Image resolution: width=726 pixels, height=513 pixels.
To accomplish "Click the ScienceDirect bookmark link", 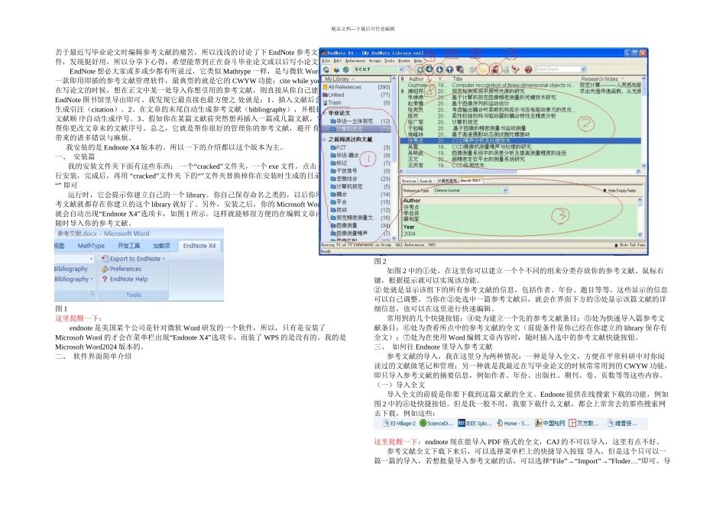I will click(436, 423).
